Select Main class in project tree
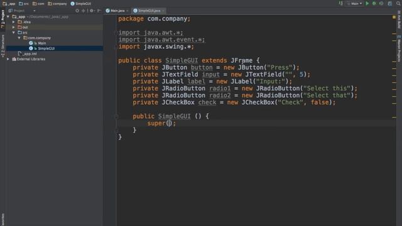 (x=42, y=43)
